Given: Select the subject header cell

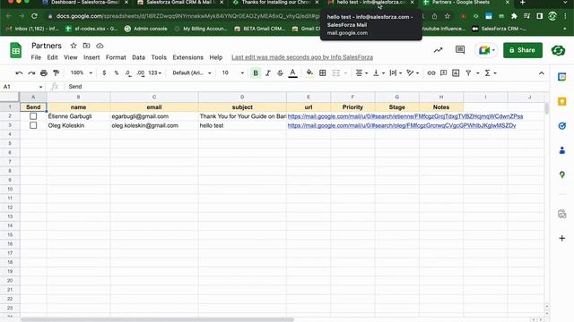Looking at the screenshot, I should click(x=242, y=107).
